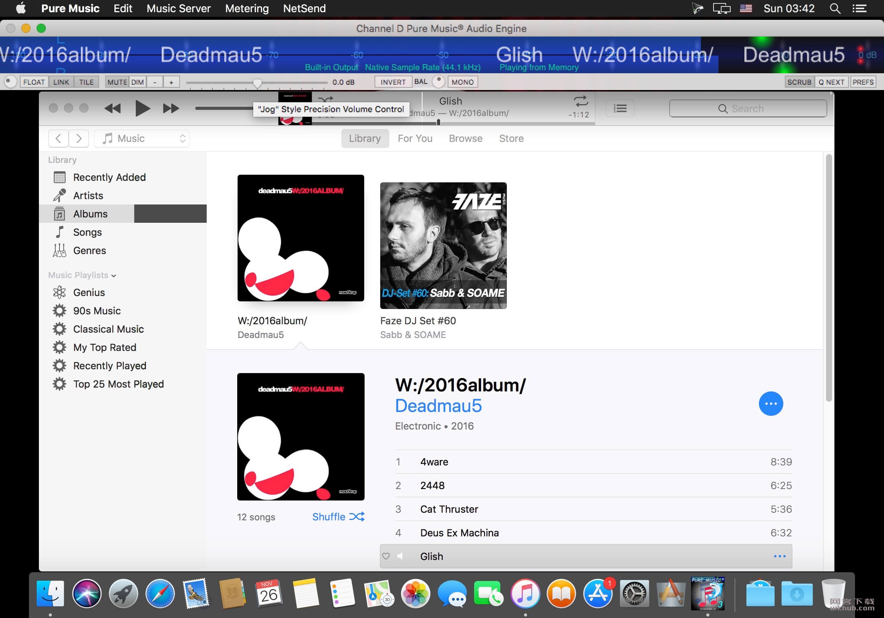
Task: Switch to the Library tab
Action: coord(365,138)
